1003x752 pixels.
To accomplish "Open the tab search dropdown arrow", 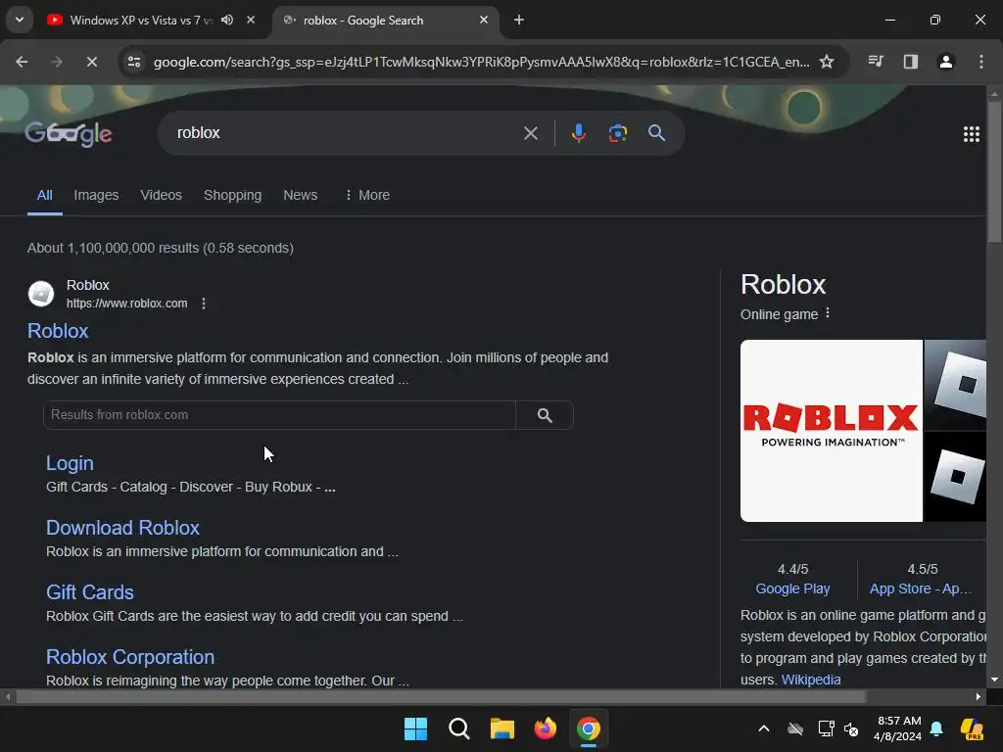I will 20,20.
